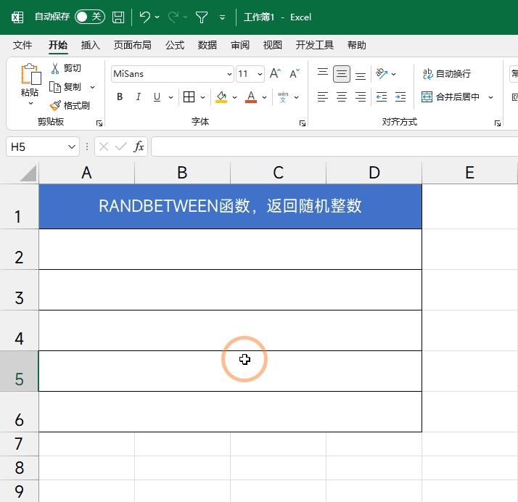Click the Filter funnel icon
The height and width of the screenshot is (502, 518).
pos(202,17)
